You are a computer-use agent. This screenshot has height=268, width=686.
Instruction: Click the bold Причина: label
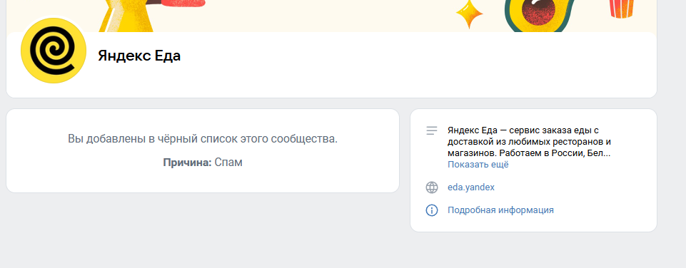(x=187, y=163)
